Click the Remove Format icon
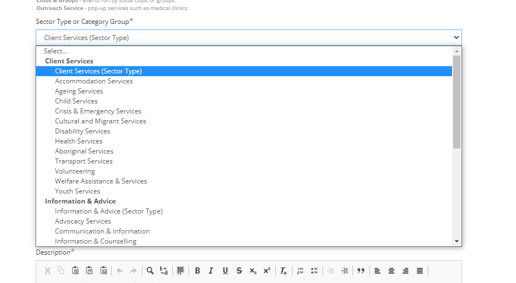The width and height of the screenshot is (516, 283). point(284,271)
